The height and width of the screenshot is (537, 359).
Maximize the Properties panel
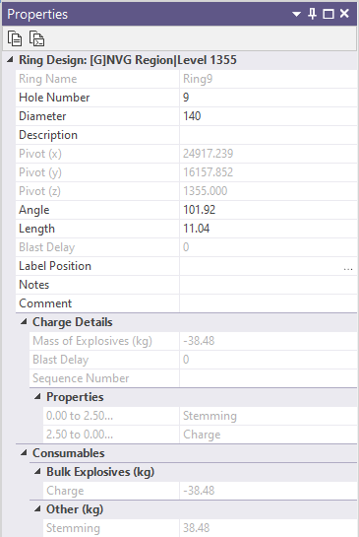click(329, 14)
